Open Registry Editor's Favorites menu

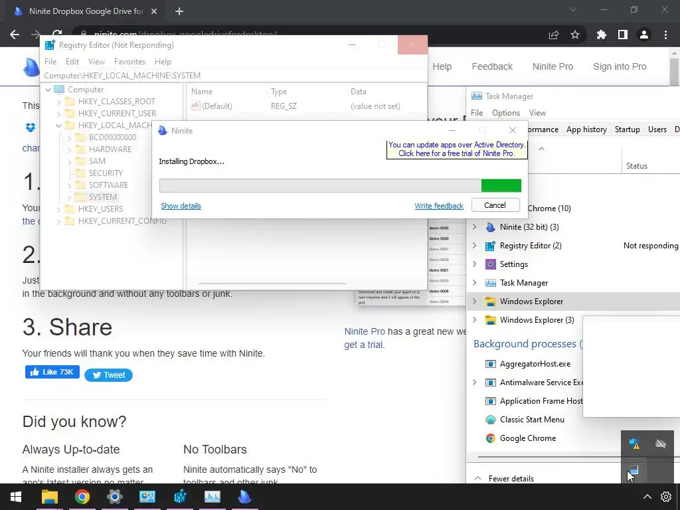[x=129, y=62]
